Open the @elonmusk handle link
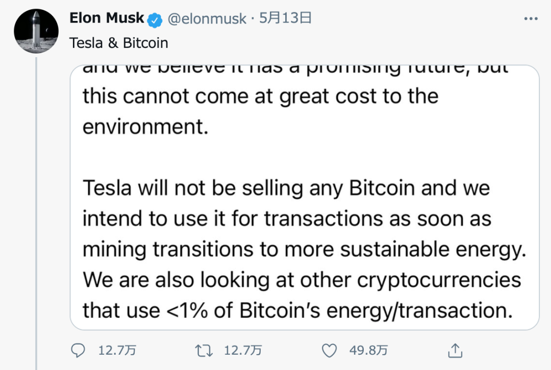 click(x=207, y=18)
